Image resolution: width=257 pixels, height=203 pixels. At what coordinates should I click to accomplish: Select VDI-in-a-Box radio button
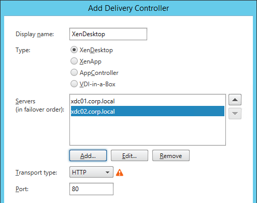74,84
